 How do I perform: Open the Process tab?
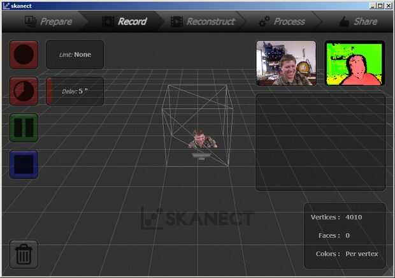click(282, 22)
